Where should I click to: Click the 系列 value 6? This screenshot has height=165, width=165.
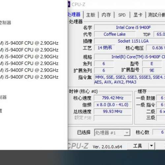coord(104,64)
